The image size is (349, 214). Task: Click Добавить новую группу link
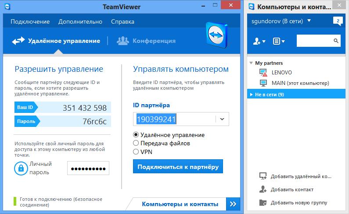tap(299, 203)
